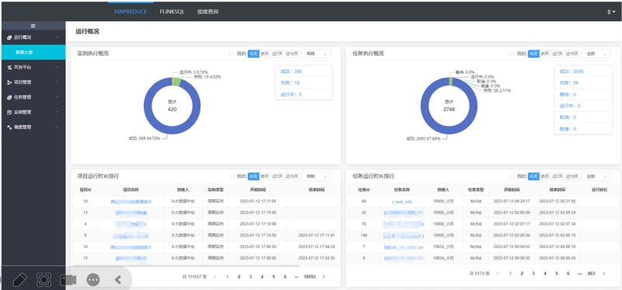Click the 任务管理 sidebar icon
Viewport: 622px width, 290px height.
tap(9, 97)
